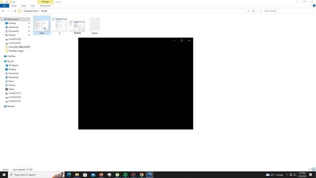Open the Windows Start menu

coord(4,175)
